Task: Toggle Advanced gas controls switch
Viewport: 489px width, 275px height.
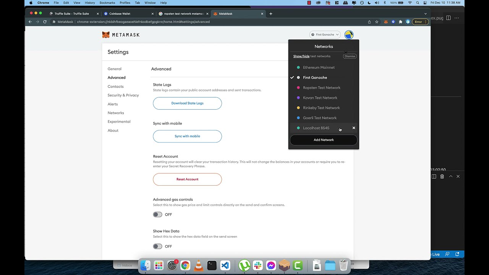Action: pyautogui.click(x=157, y=215)
